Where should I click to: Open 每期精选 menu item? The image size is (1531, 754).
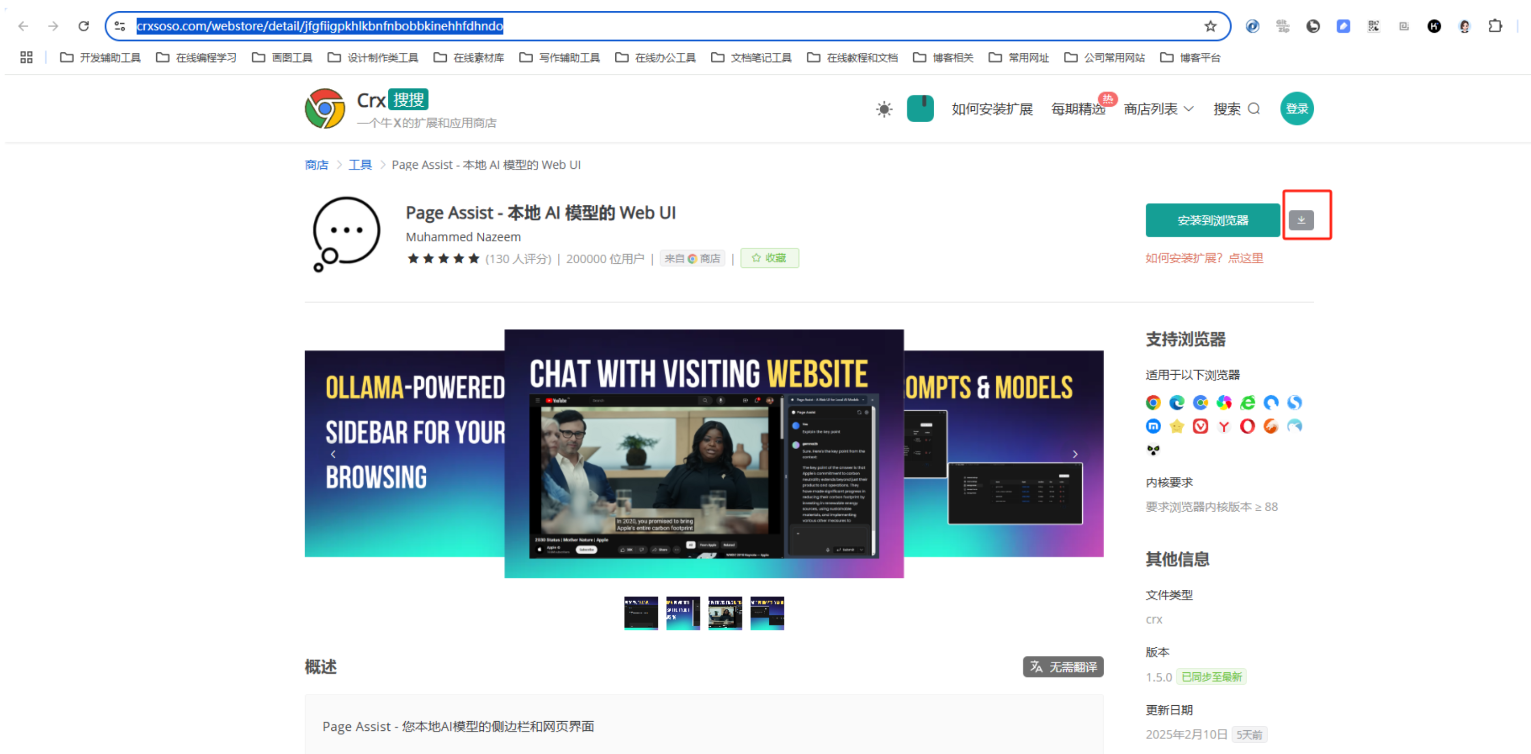coord(1078,109)
